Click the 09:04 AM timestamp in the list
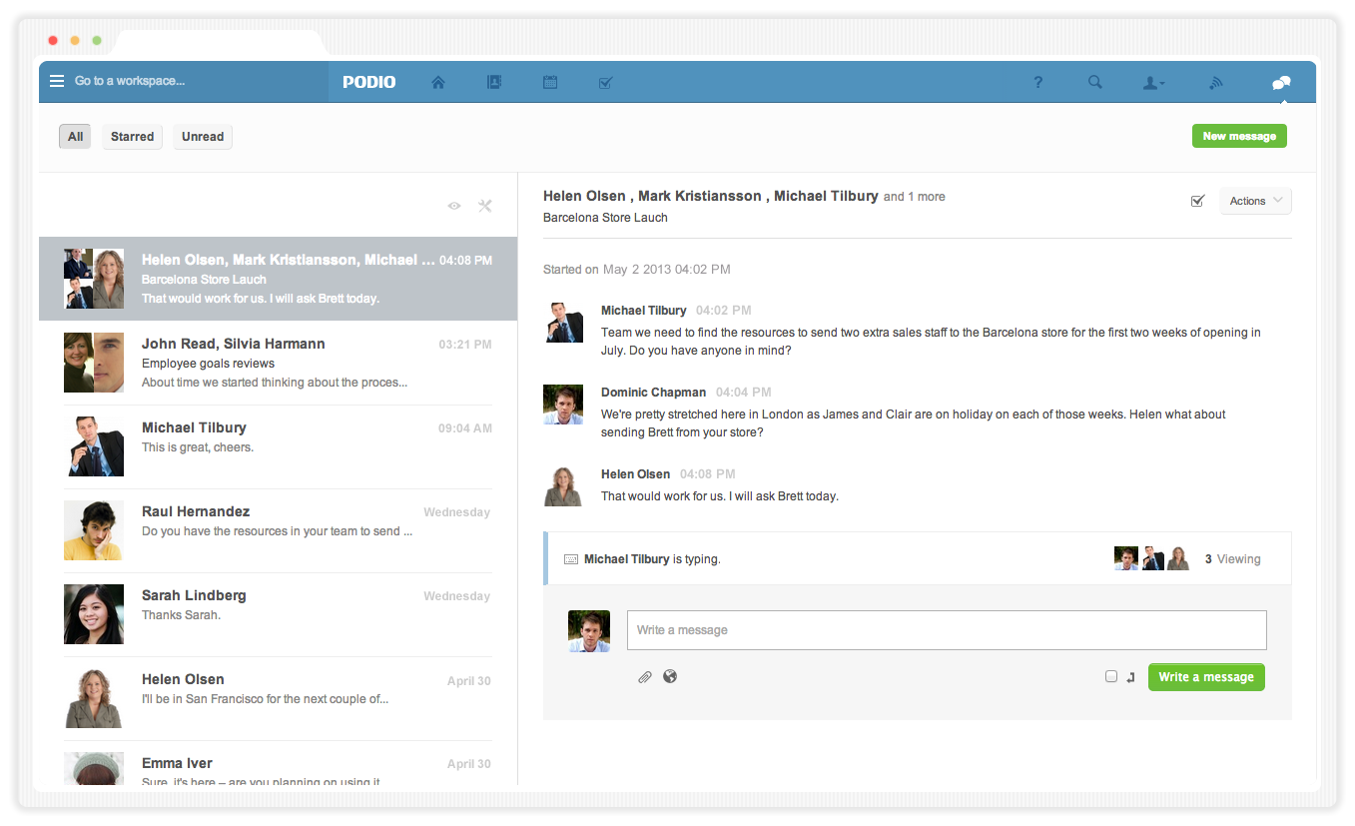1355x826 pixels. click(x=465, y=428)
